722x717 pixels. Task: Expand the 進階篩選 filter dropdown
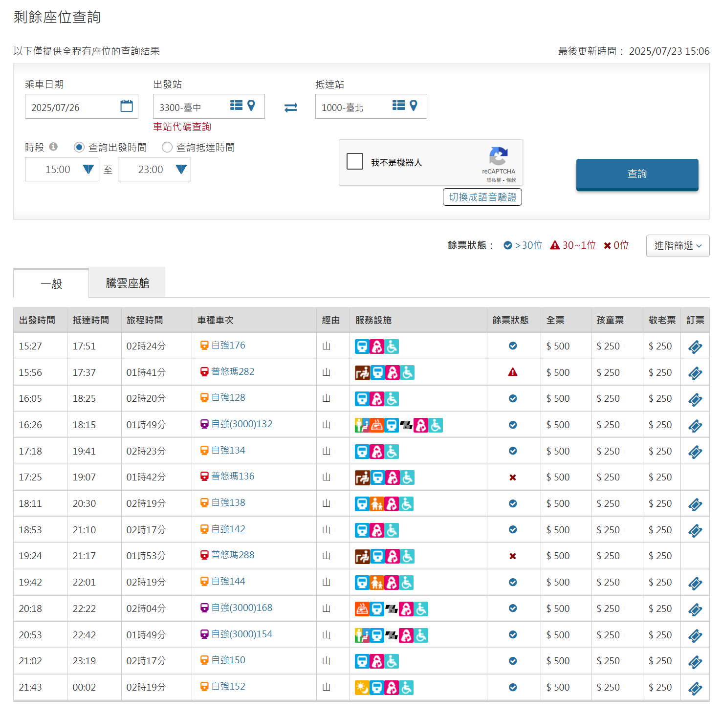[678, 245]
